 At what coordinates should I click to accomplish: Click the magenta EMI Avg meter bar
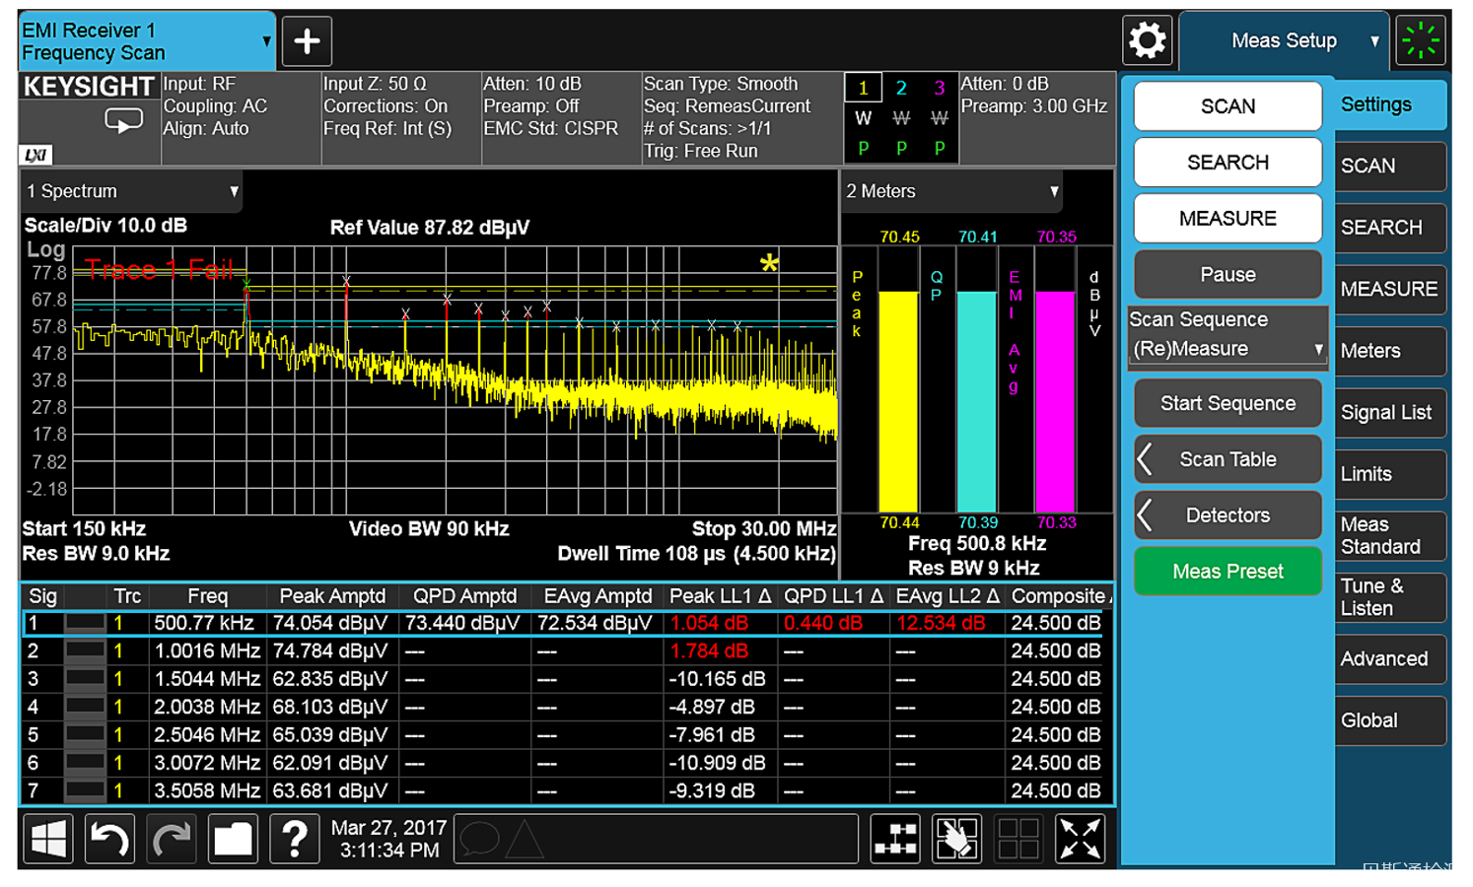[1054, 399]
